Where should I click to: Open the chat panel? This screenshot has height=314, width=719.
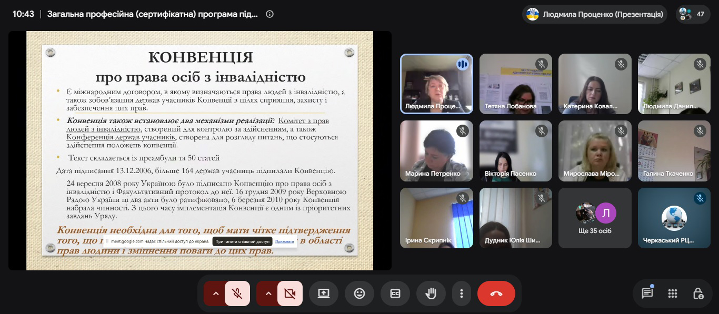(647, 293)
